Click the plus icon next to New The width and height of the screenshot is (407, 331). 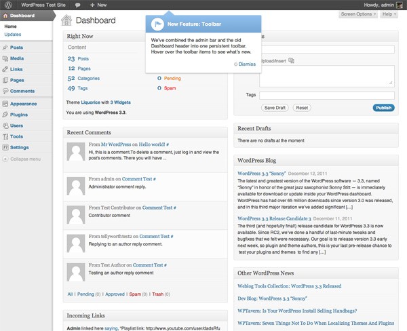(92, 5)
